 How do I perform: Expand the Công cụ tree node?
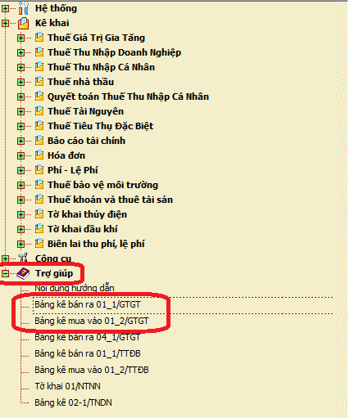pyautogui.click(x=5, y=258)
